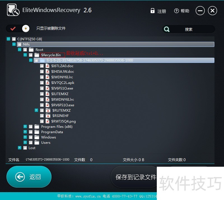Tick the checkbox beside $RWTJ5Q4.png

pos(42,121)
